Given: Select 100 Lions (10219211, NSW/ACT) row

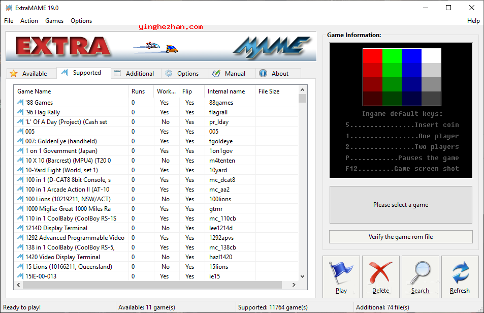Looking at the screenshot, I should (156, 199).
